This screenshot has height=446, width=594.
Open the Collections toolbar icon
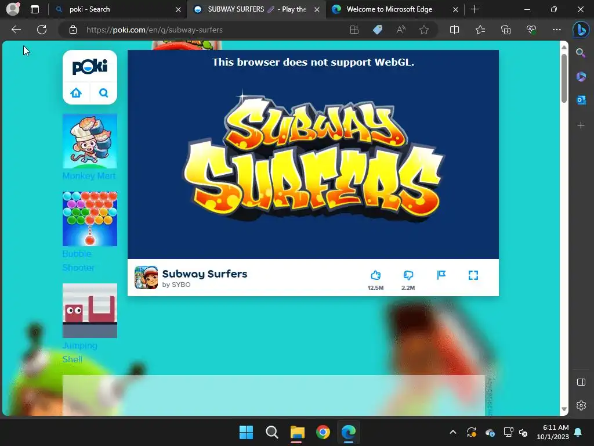coord(506,30)
